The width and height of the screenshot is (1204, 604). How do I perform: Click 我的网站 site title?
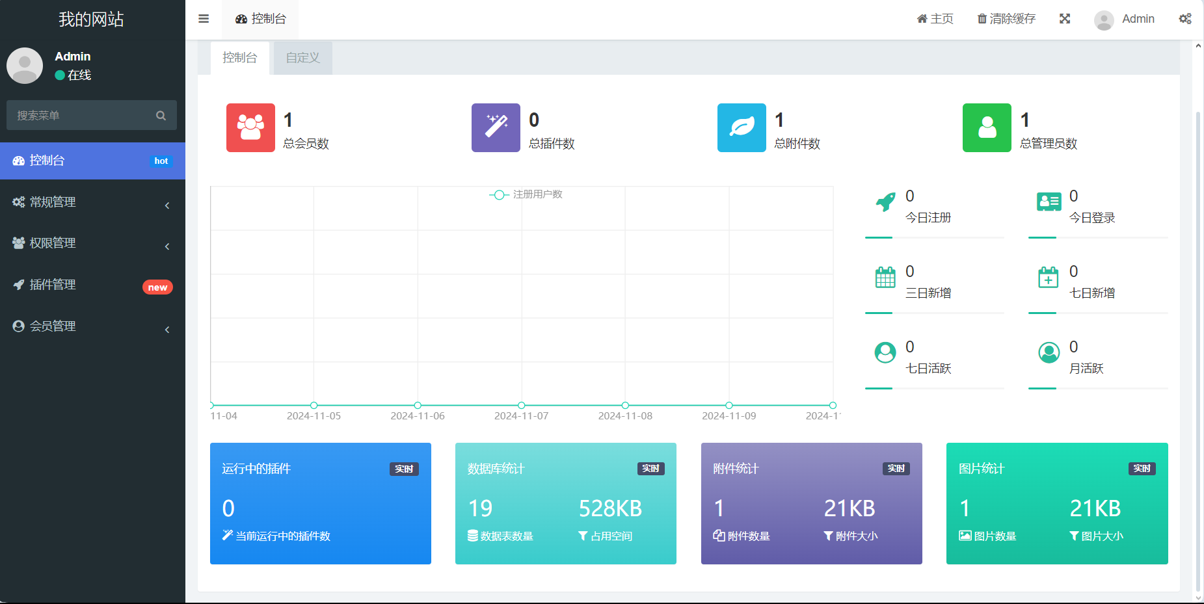[91, 20]
